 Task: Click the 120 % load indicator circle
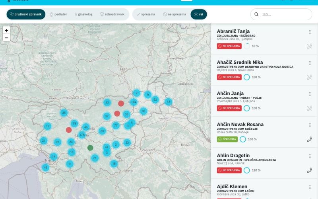247,170
